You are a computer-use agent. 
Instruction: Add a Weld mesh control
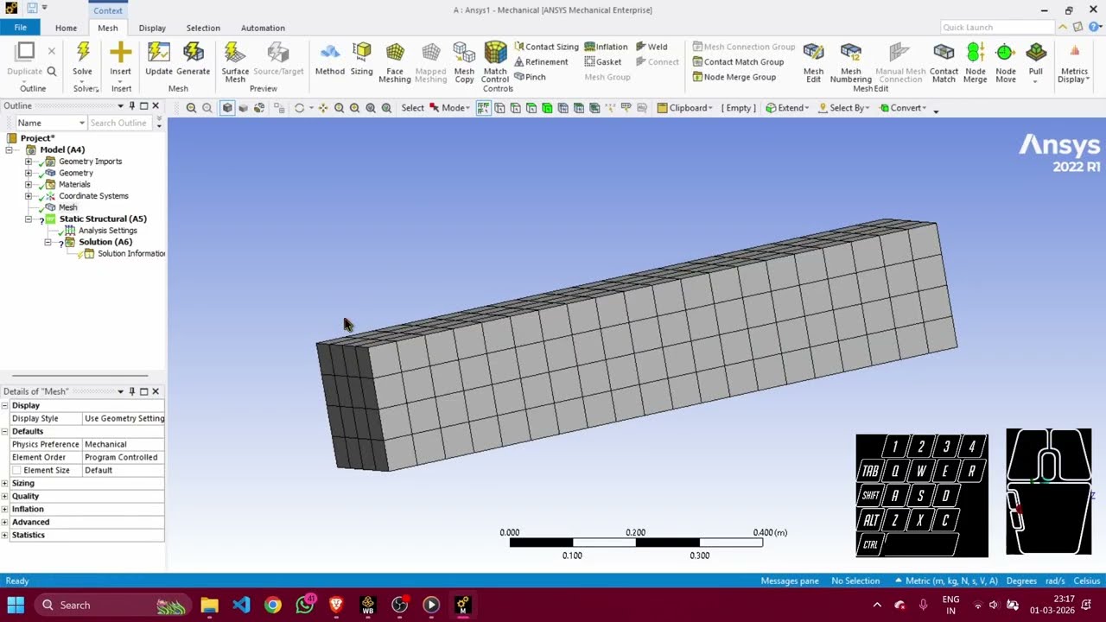pyautogui.click(x=652, y=47)
